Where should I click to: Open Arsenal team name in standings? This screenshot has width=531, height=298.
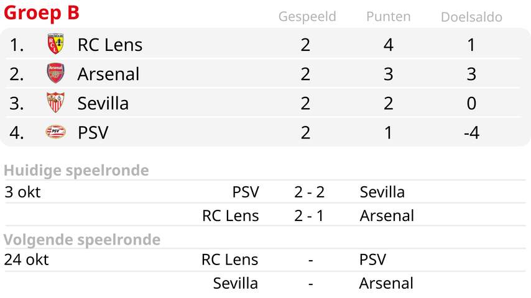[108, 74]
